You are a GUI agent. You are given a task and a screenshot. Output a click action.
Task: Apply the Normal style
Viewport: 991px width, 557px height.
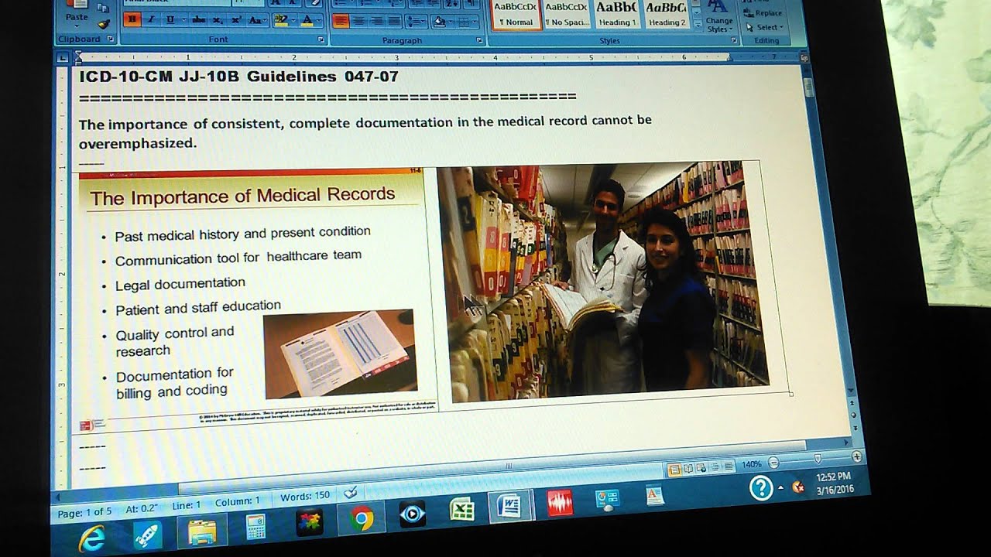517,14
